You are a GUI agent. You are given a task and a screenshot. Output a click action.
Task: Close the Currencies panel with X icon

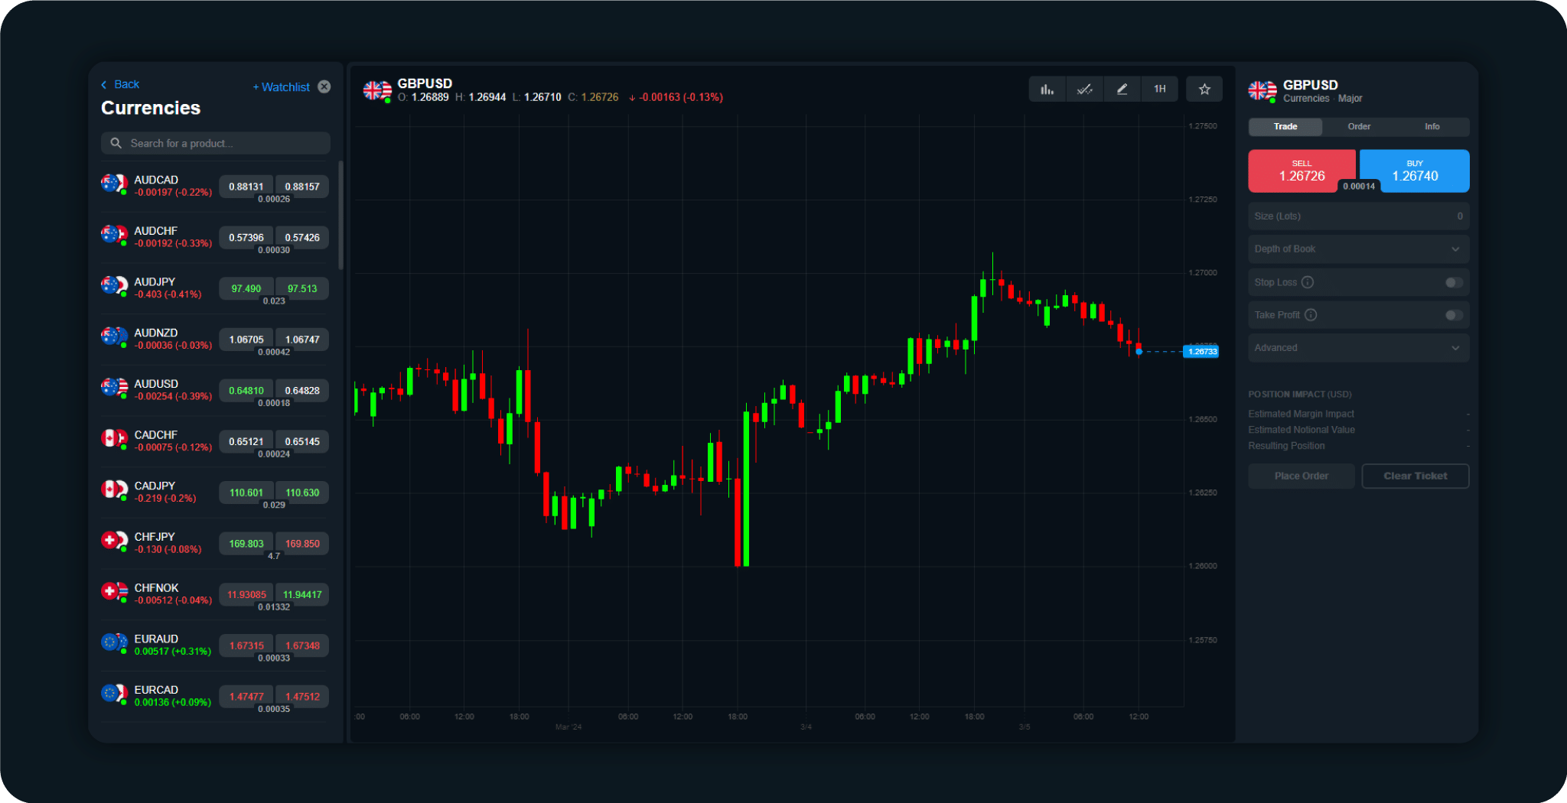click(324, 86)
